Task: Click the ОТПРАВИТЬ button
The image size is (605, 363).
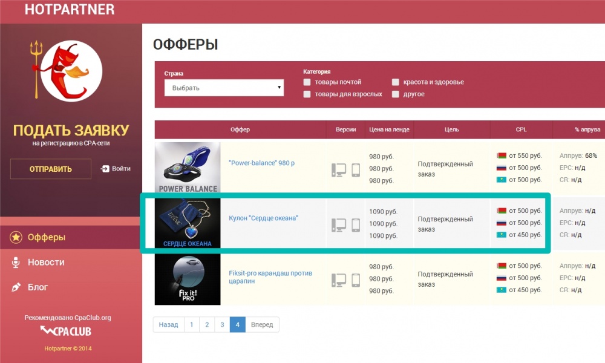Action: tap(51, 169)
